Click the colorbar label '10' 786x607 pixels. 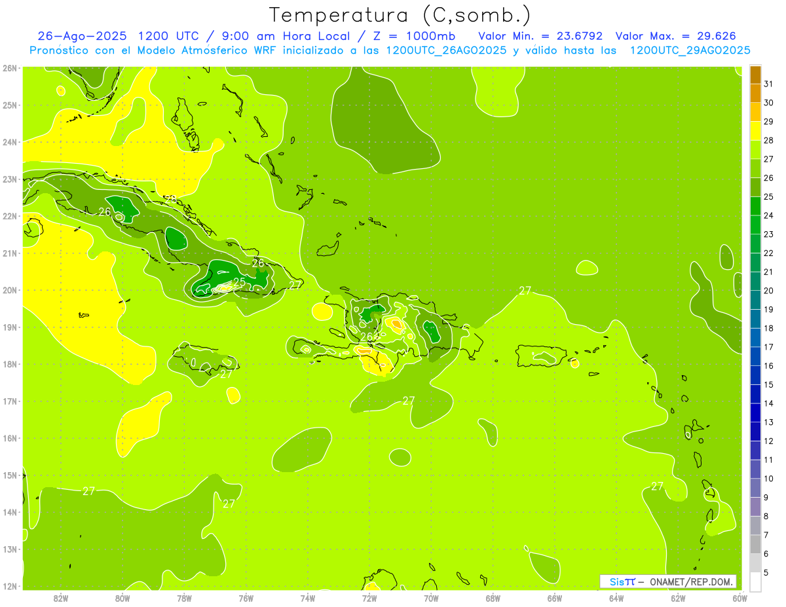[x=769, y=479]
